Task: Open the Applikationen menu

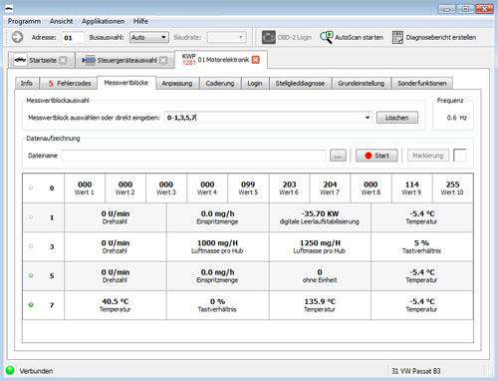Action: [103, 21]
